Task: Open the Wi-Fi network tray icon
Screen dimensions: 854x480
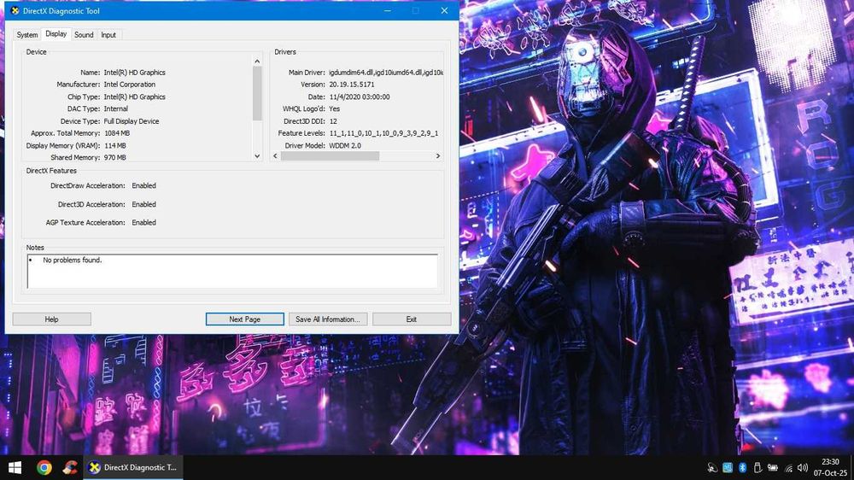Action: (788, 467)
